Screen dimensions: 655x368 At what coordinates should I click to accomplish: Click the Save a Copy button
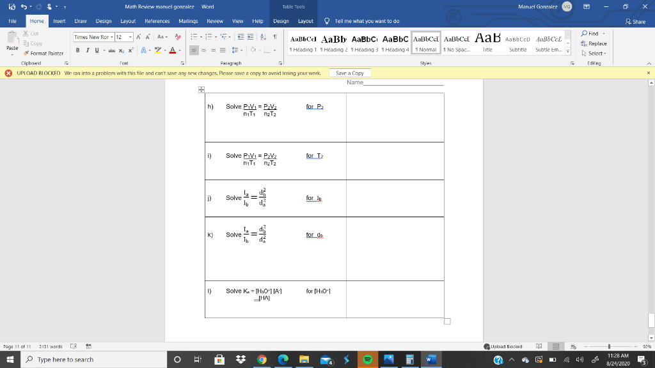click(349, 73)
